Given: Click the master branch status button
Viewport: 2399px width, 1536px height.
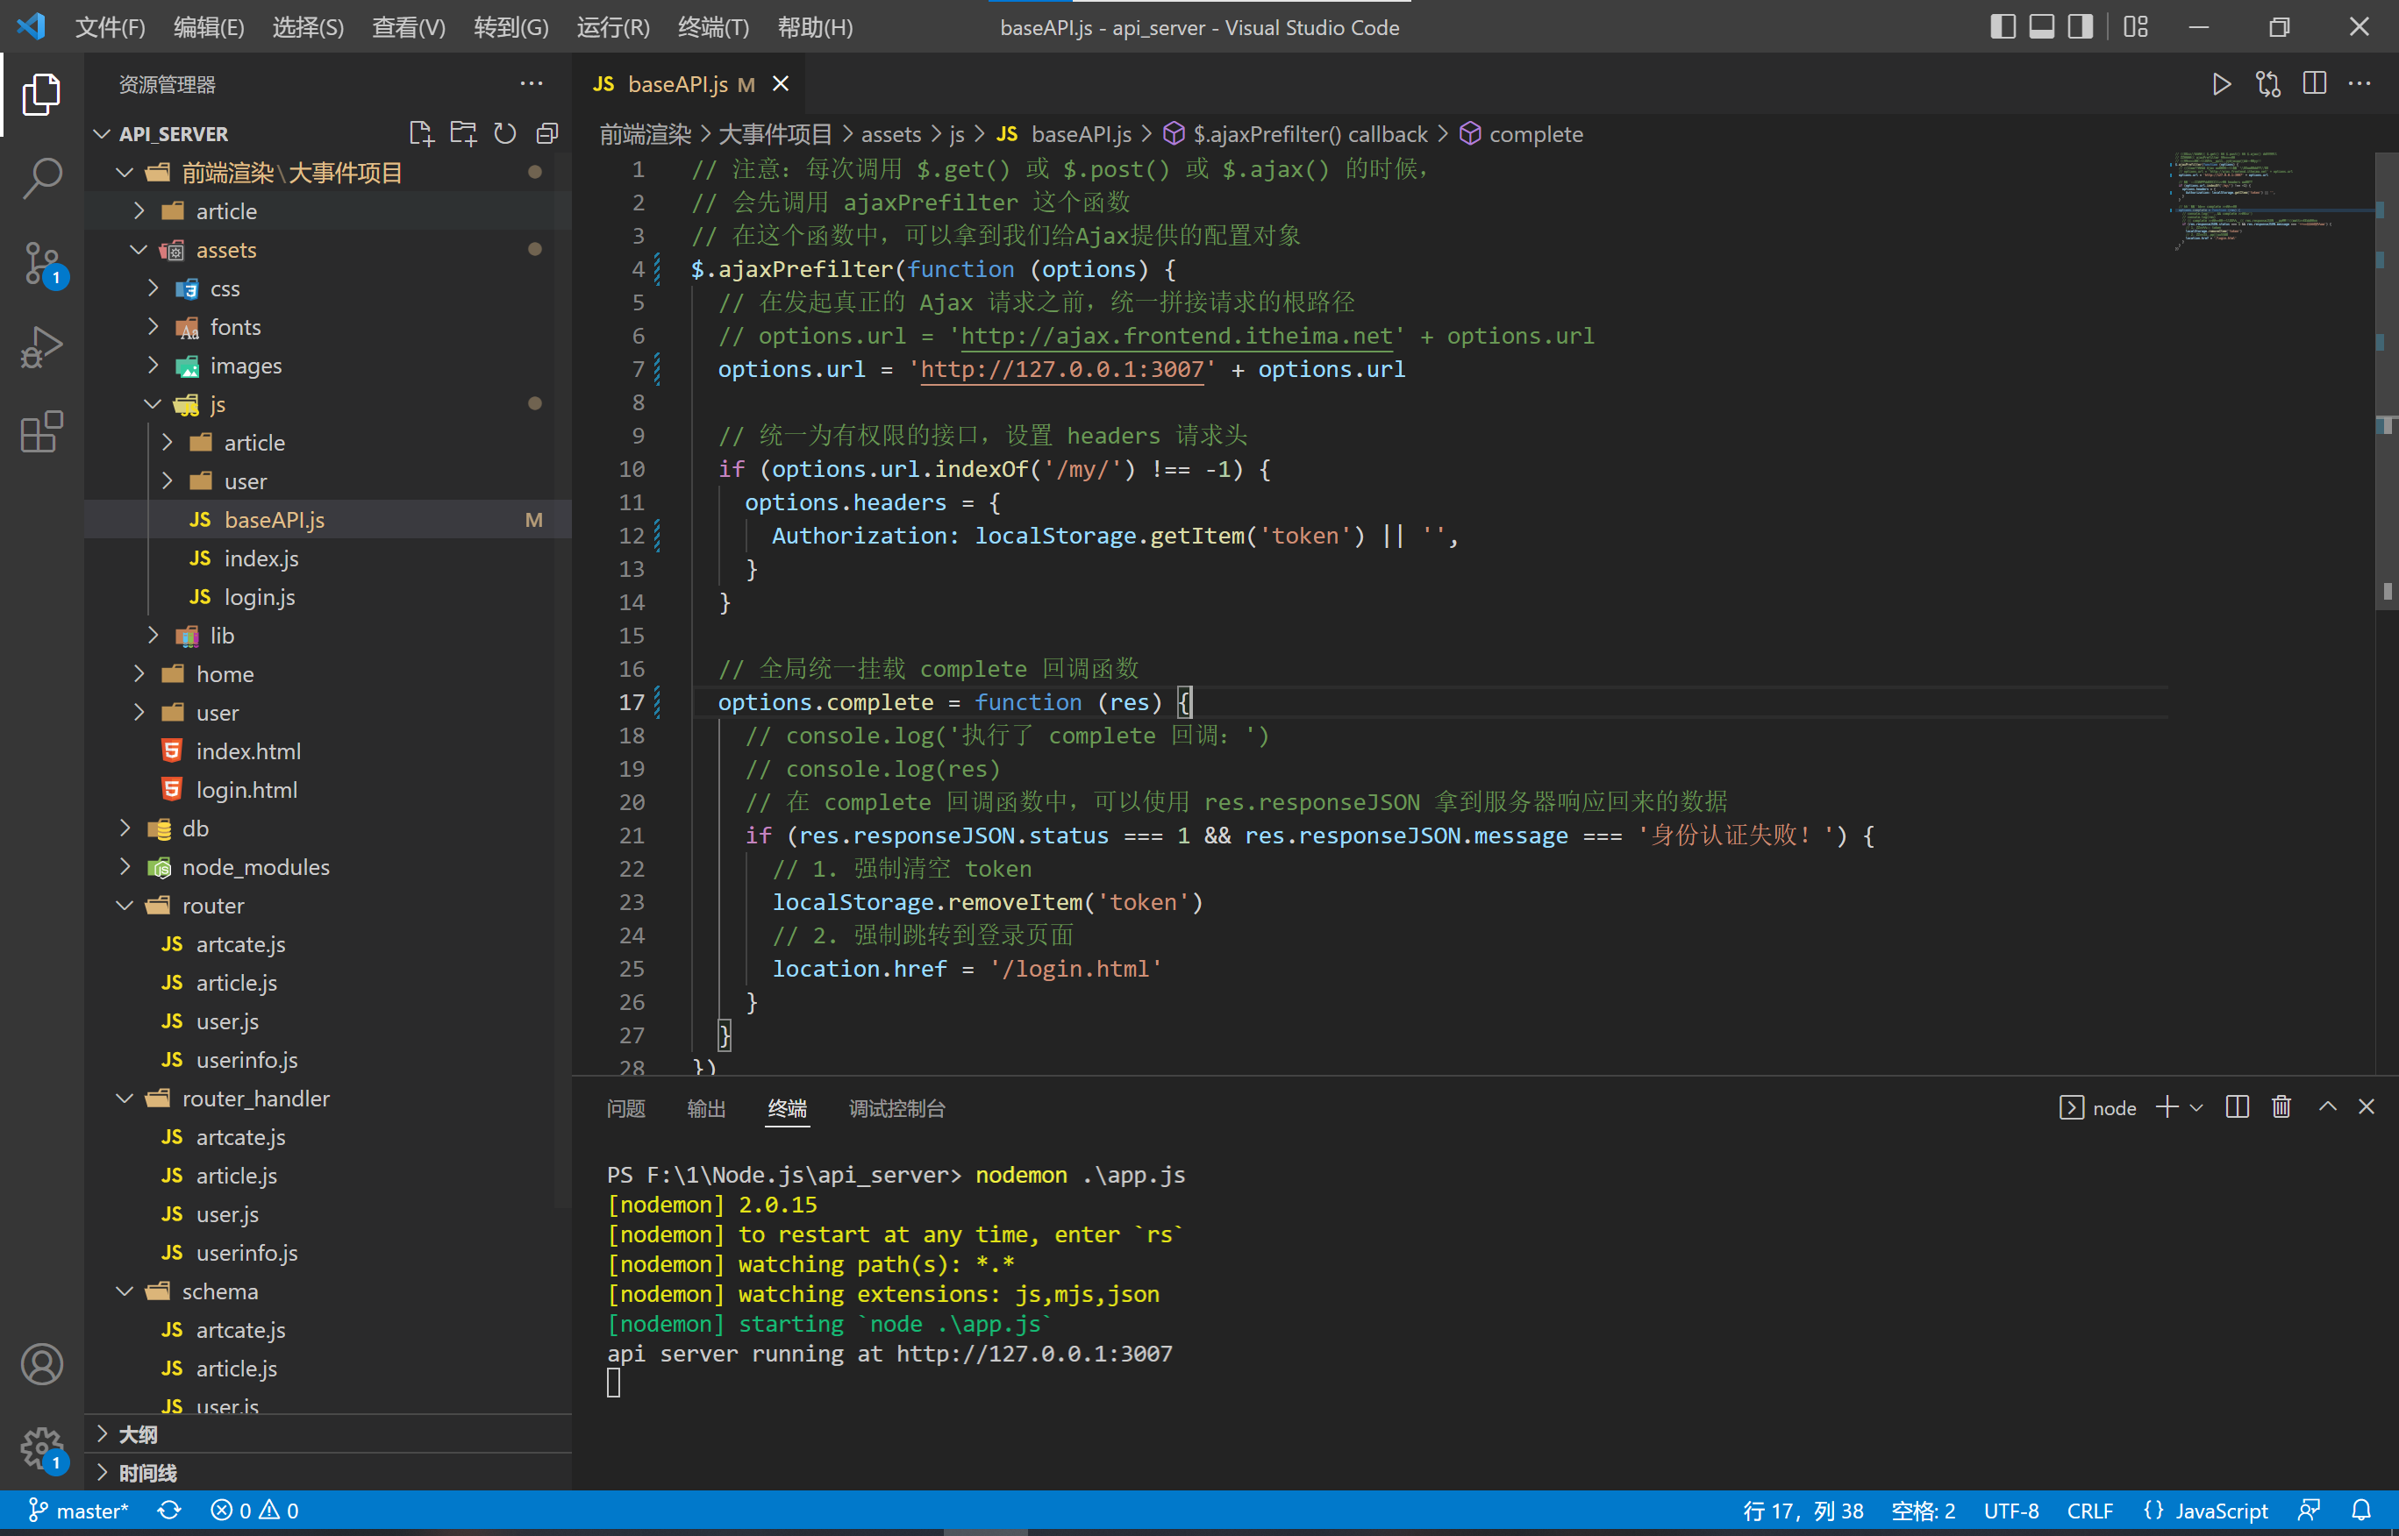Looking at the screenshot, I should [78, 1510].
